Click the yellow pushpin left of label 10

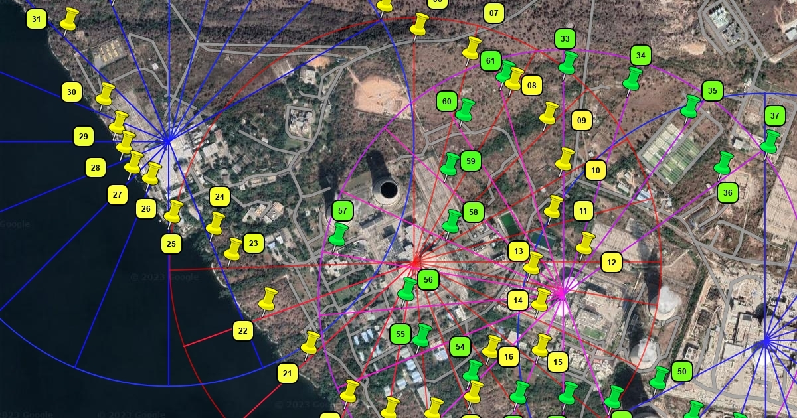click(x=565, y=159)
